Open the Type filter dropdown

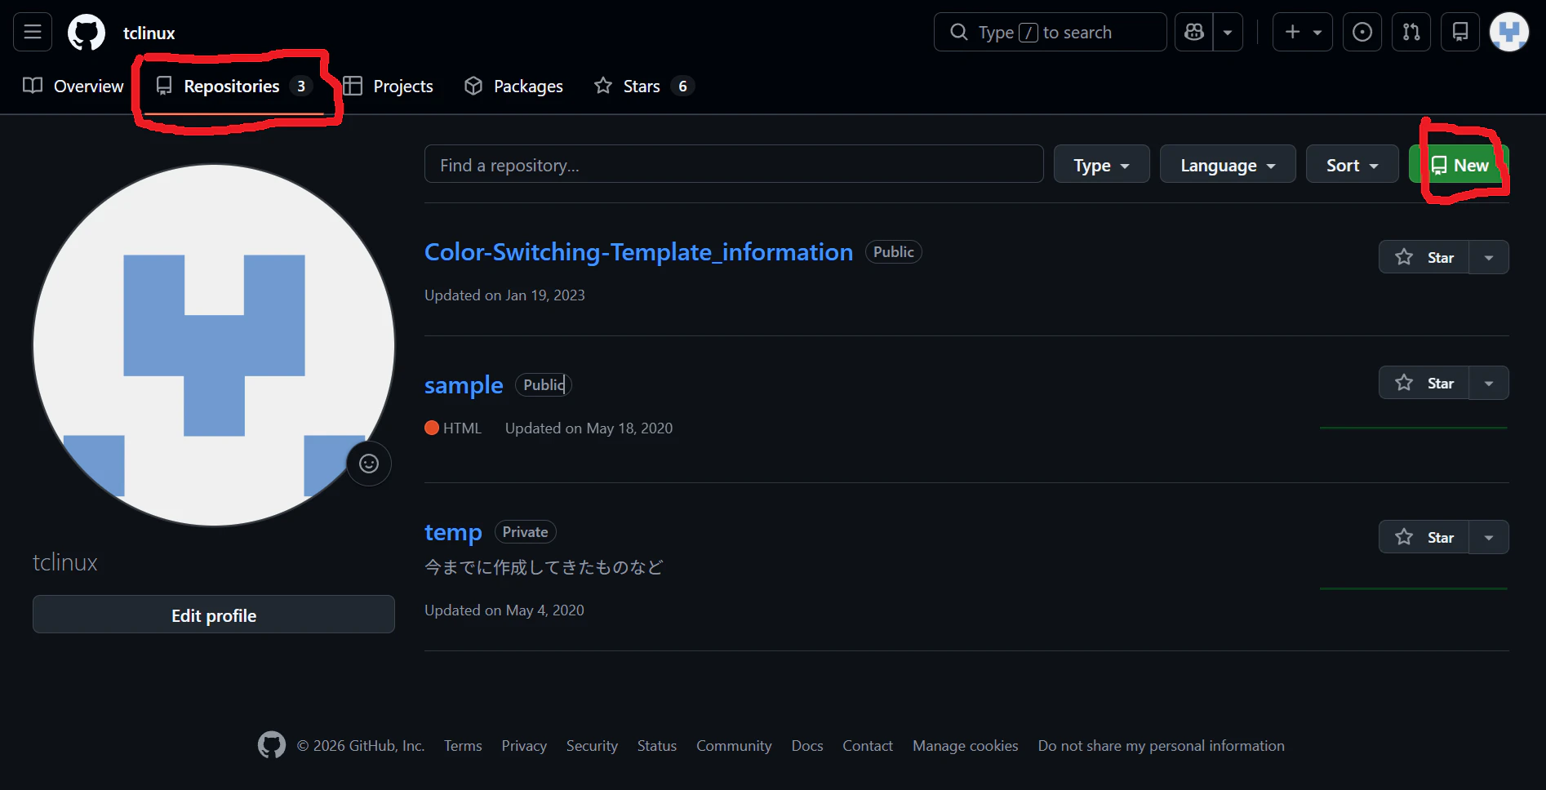1102,164
